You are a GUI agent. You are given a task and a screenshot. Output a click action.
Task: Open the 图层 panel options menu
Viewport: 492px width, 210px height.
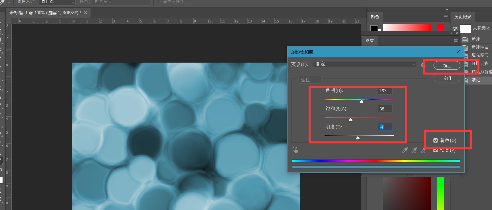click(455, 40)
